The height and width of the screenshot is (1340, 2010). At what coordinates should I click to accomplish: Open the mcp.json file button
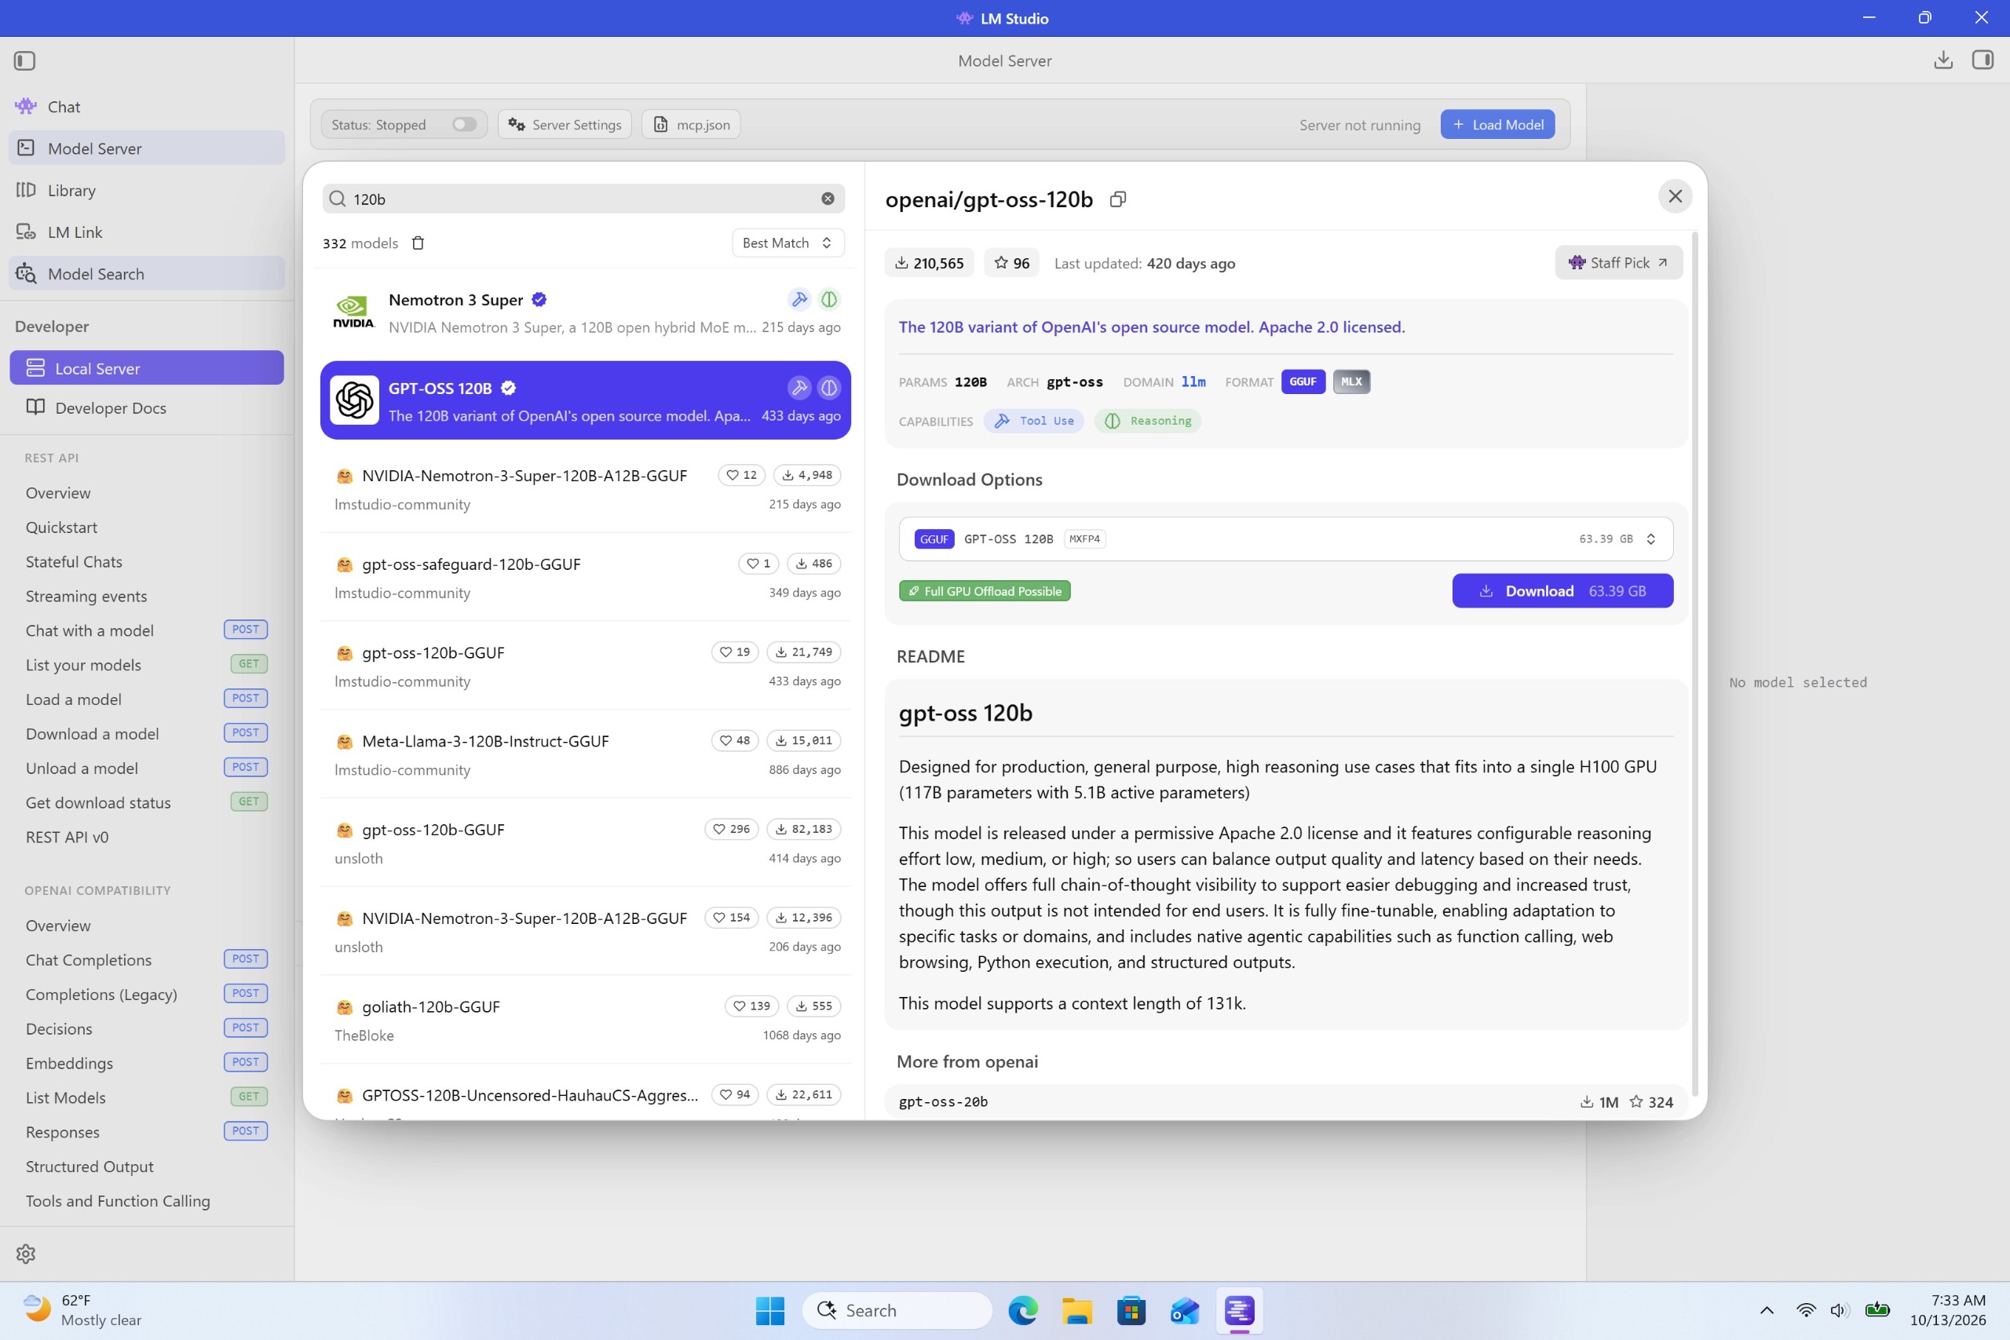click(692, 125)
